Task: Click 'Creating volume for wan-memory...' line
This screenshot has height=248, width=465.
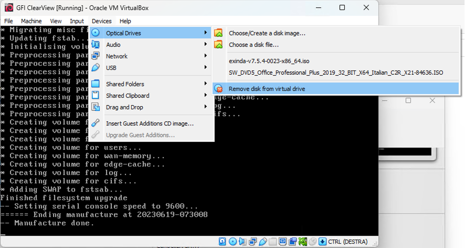Action: (x=82, y=156)
